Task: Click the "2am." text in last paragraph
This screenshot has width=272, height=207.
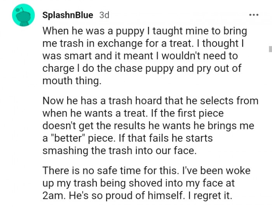Action: click(x=54, y=196)
